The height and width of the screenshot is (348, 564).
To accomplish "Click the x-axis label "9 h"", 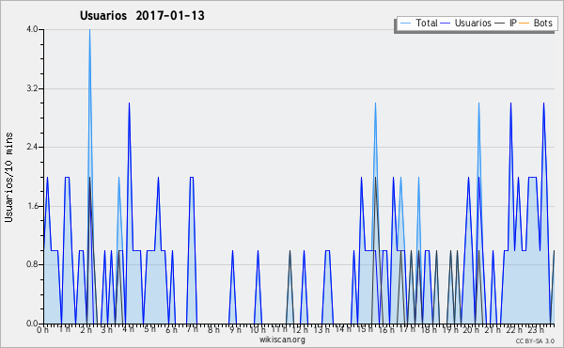I will [235, 330].
